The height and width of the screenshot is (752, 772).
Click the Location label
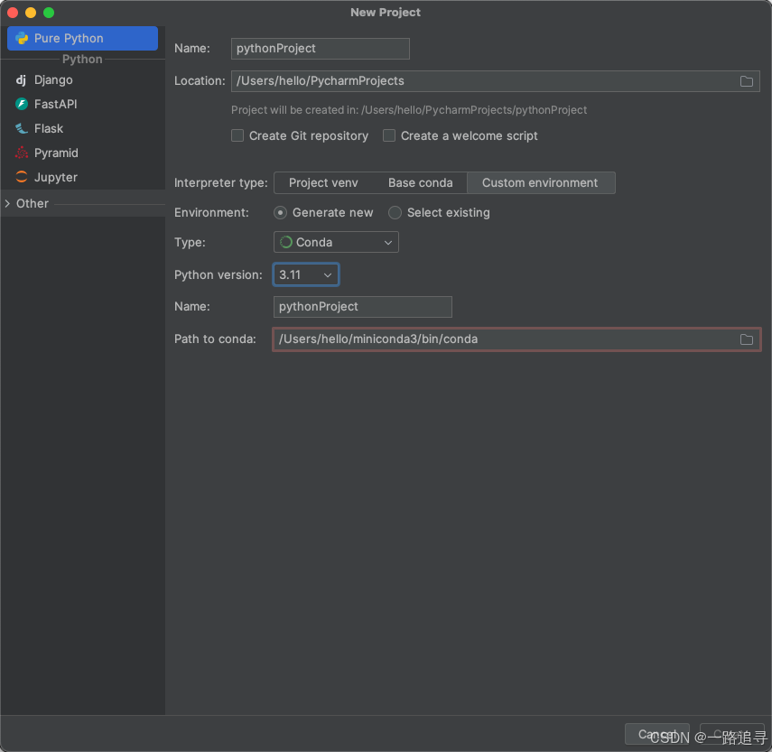click(200, 80)
